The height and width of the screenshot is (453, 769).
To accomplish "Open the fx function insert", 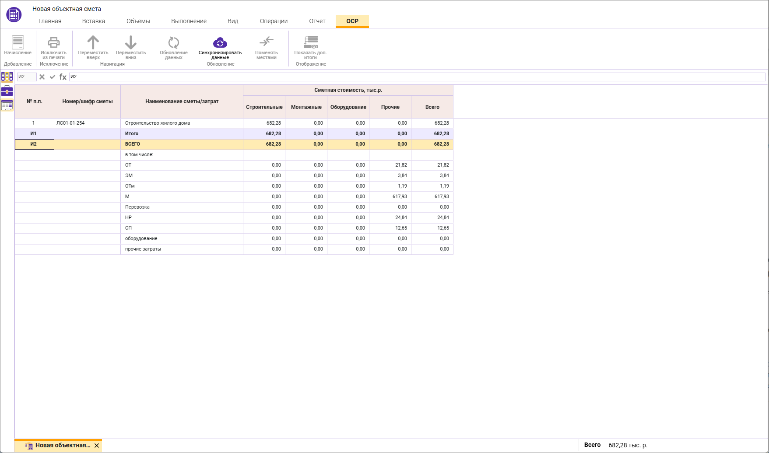I will (x=63, y=77).
